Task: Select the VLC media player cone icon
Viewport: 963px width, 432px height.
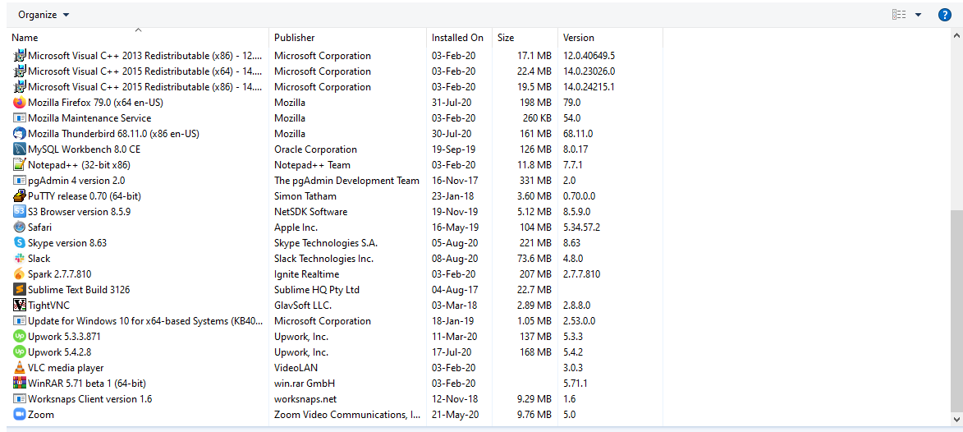Action: [20, 368]
